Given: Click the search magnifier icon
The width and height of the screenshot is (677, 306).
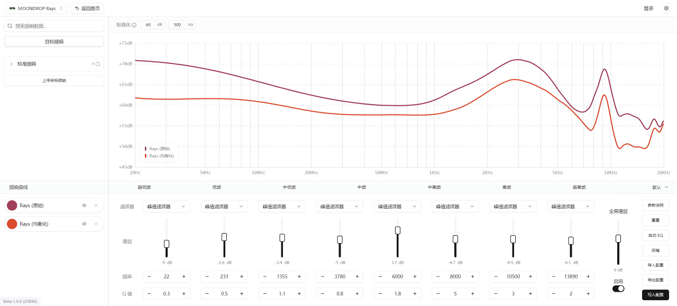Looking at the screenshot, I should point(10,26).
